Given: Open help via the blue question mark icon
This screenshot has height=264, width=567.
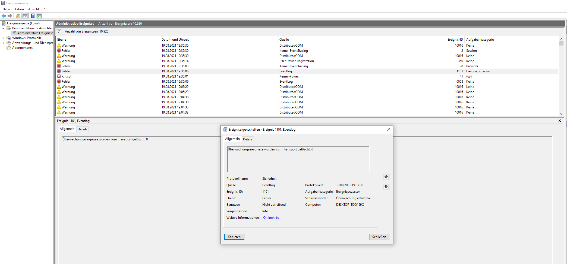Looking at the screenshot, I should pyautogui.click(x=33, y=16).
